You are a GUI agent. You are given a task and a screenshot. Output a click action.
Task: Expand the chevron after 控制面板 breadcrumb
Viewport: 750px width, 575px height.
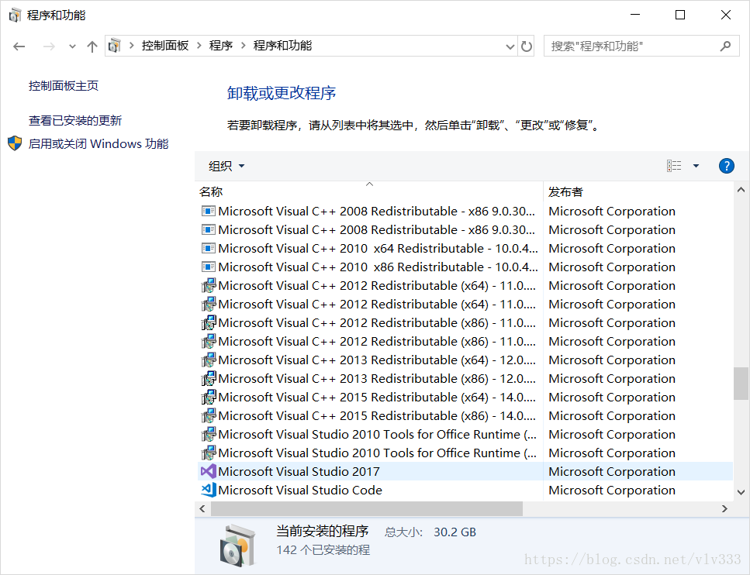pyautogui.click(x=199, y=46)
